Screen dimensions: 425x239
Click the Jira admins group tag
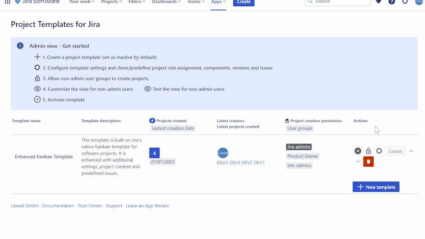click(299, 147)
